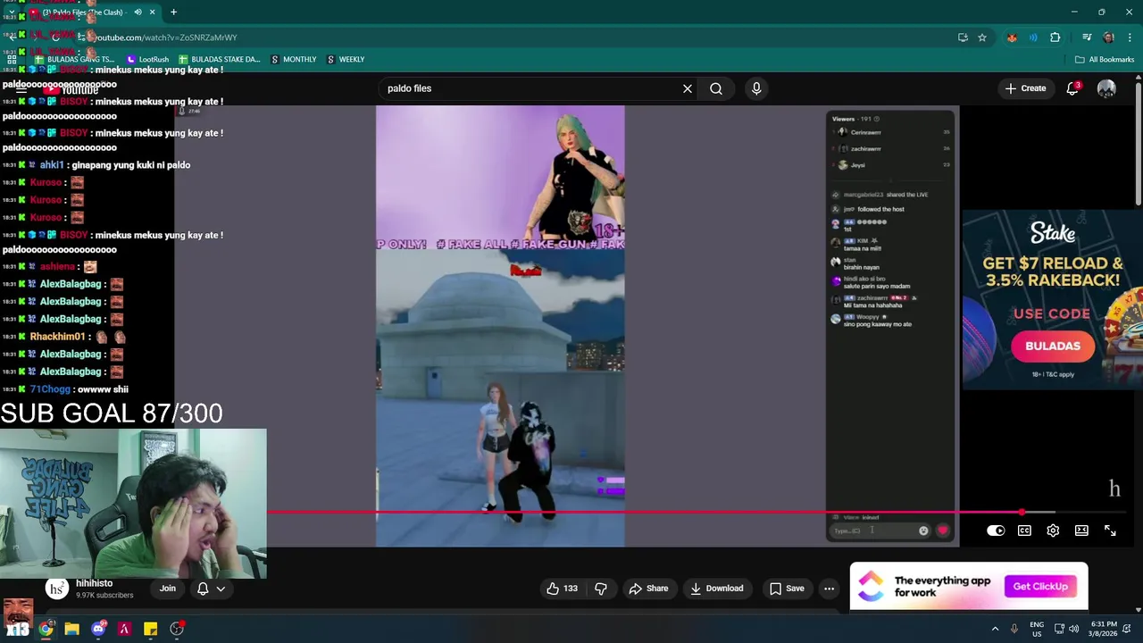Image resolution: width=1143 pixels, height=643 pixels.
Task: Click the tab search chevron at top-left
Action: [x=12, y=13]
